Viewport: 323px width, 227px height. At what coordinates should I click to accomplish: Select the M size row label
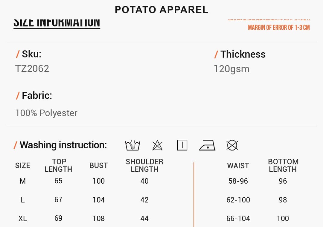[23, 181]
